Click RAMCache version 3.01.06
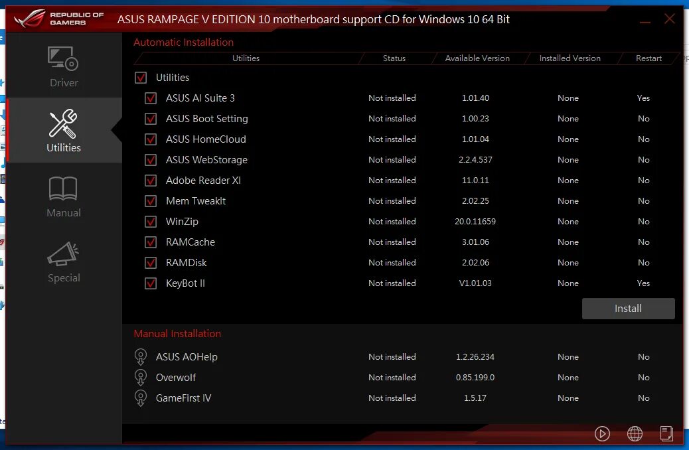 tap(475, 242)
